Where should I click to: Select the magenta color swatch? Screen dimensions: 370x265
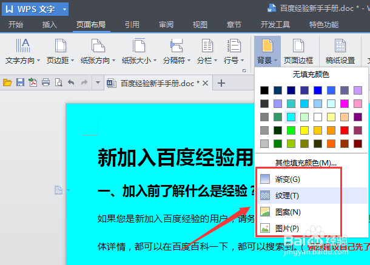pyautogui.click(x=345, y=104)
